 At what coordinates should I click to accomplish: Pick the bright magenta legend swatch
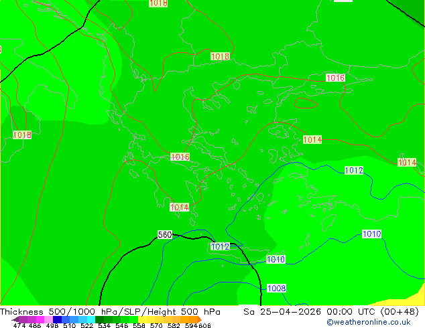click(x=40, y=319)
